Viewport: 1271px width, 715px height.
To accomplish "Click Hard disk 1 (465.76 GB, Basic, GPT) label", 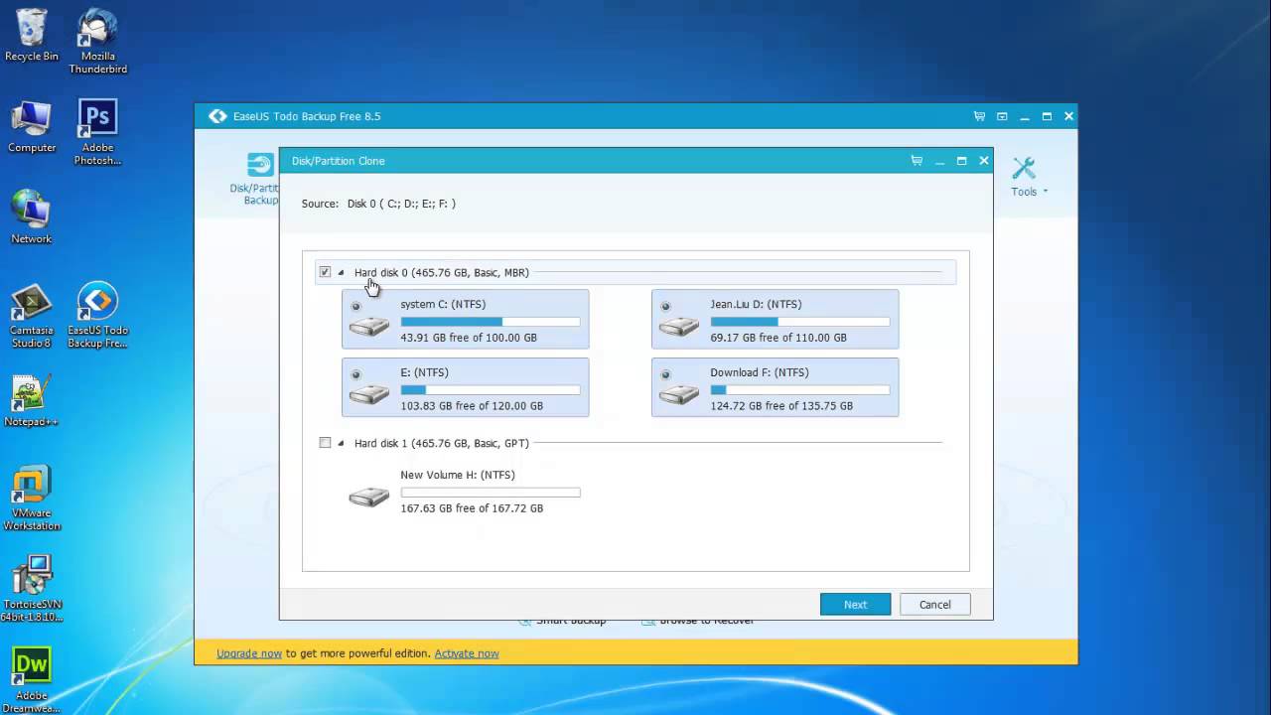I will 442,443.
